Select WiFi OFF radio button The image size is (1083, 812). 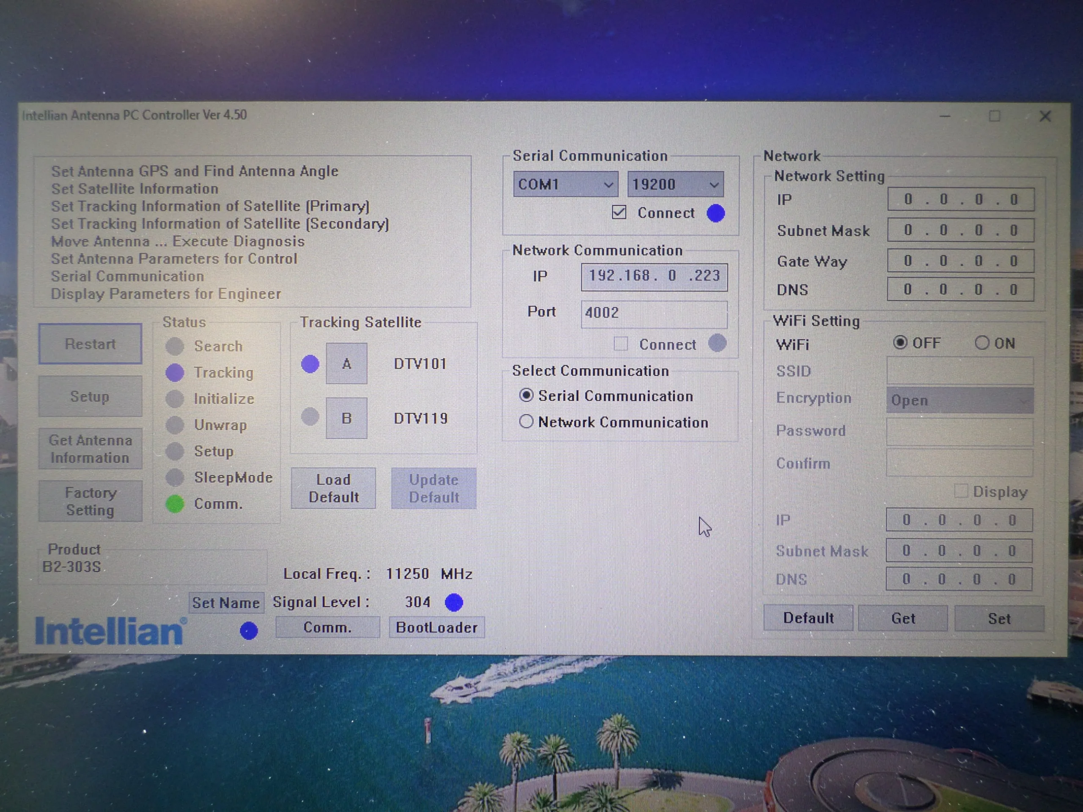(900, 343)
